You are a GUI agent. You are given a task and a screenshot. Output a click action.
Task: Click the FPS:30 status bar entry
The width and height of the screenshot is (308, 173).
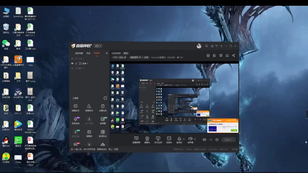click(189, 149)
